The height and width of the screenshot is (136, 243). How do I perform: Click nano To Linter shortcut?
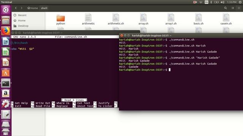coord(103,106)
